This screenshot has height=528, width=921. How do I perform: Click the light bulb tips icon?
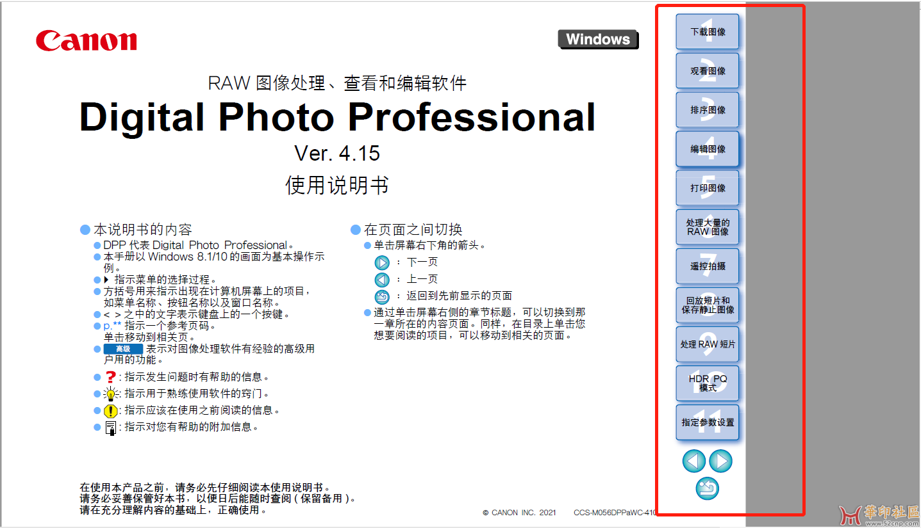tap(110, 394)
